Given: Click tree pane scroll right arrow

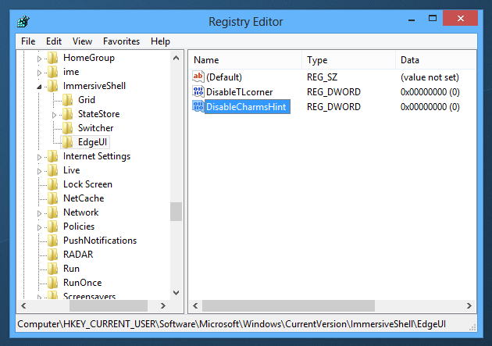Looking at the screenshot, I should point(162,305).
